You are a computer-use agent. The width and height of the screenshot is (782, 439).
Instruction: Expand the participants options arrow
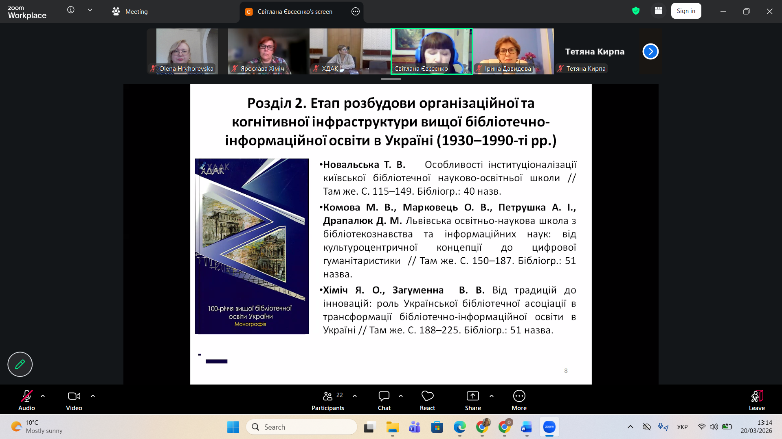pyautogui.click(x=355, y=396)
